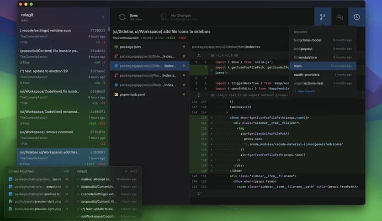
Task: Open commit '(ui/Workspace/CodeView) fix numb...'
Action: (63, 97)
